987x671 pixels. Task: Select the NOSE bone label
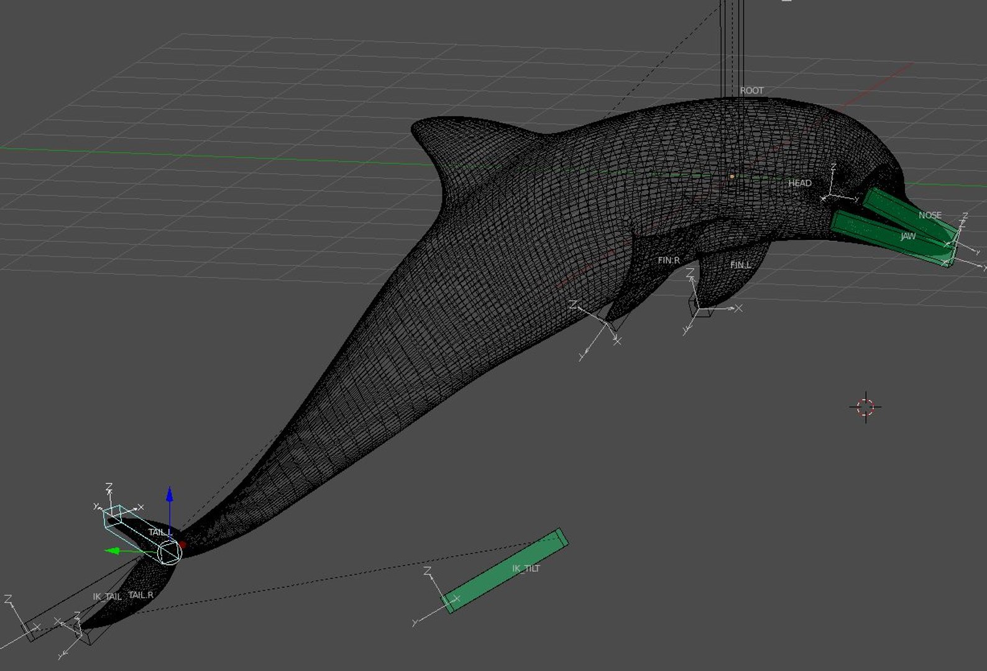930,216
